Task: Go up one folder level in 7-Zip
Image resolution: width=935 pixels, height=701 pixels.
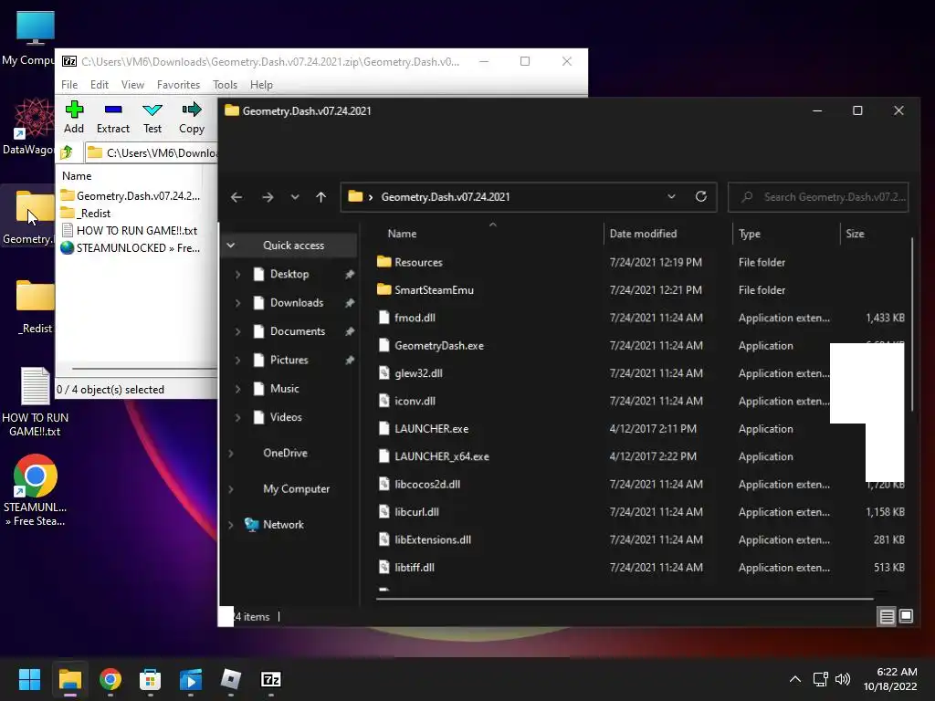Action: 67,152
